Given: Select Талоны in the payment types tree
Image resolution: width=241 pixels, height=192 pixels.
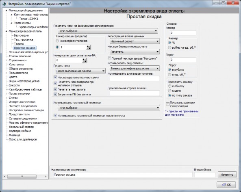Looking at the screenshot, I should pyautogui.click(x=19, y=44).
